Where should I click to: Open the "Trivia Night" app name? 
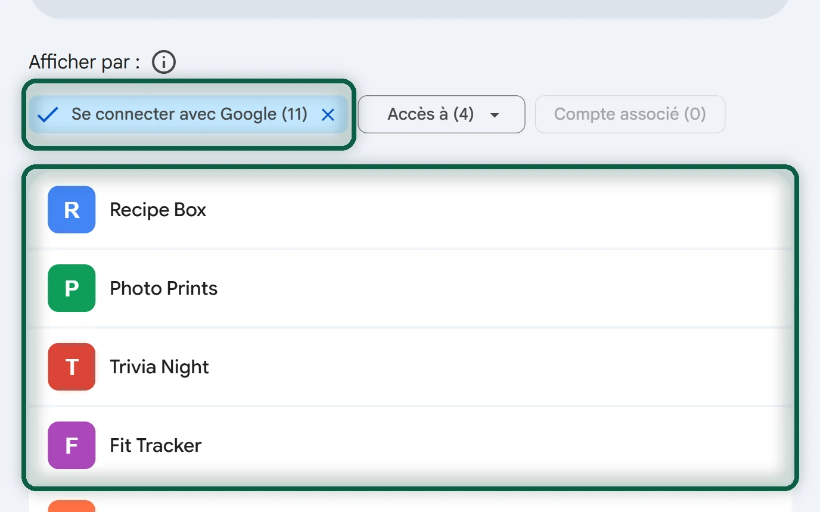tap(159, 367)
